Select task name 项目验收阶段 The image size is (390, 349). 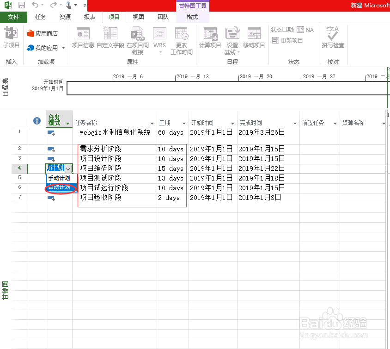[x=101, y=198]
